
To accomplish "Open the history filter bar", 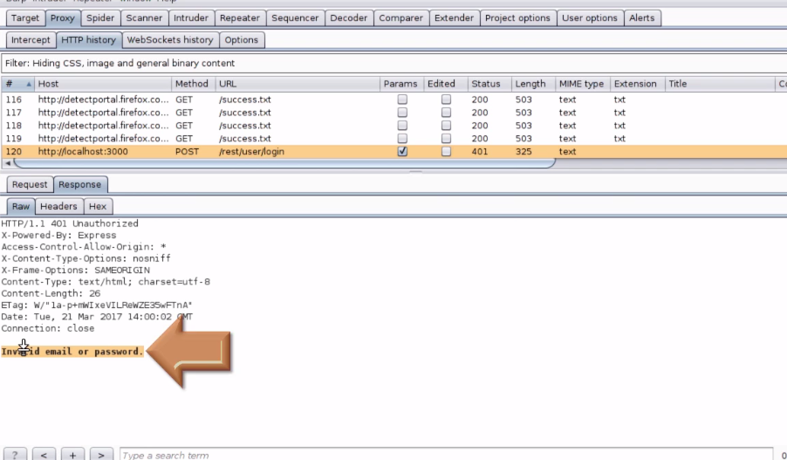I will point(393,63).
